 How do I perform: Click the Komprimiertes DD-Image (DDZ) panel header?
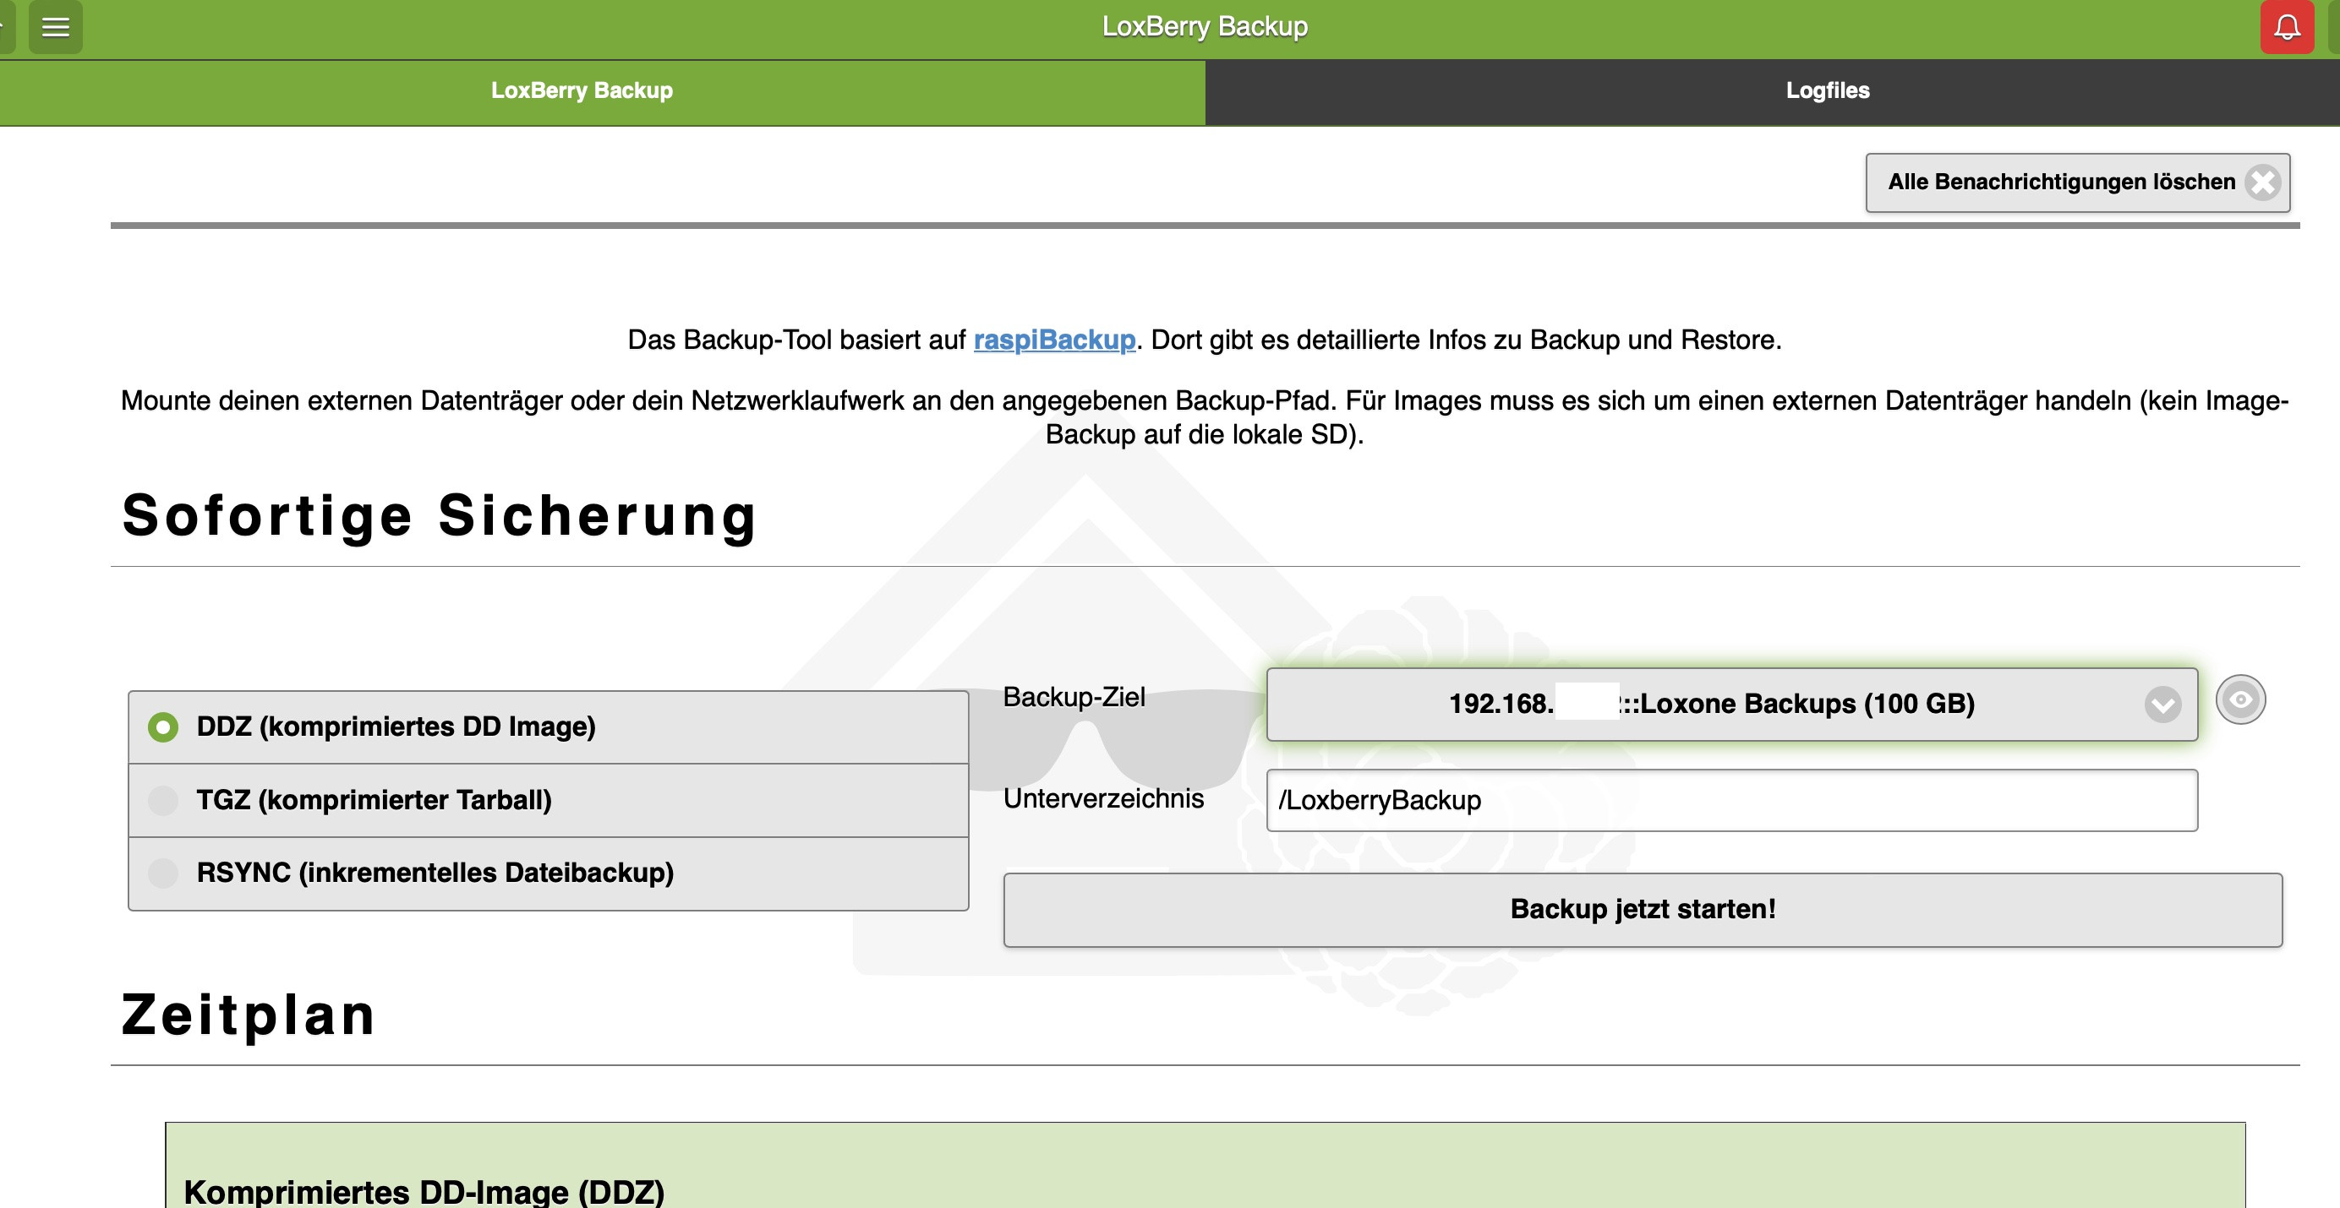coord(424,1190)
